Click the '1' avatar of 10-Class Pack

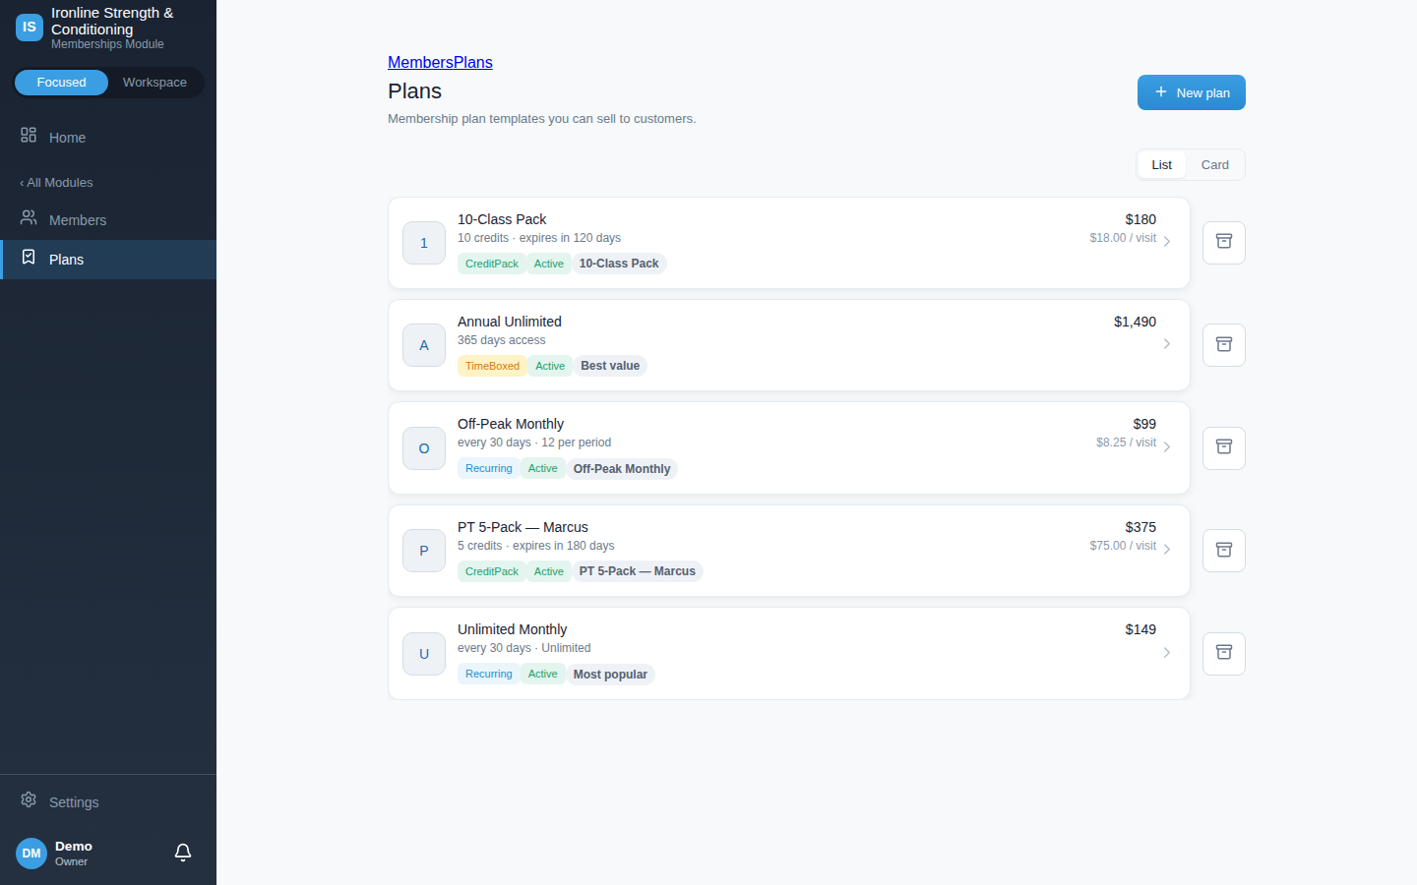tap(424, 243)
